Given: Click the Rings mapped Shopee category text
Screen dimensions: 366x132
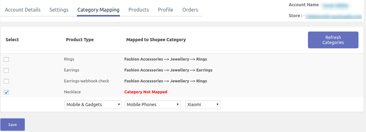Looking at the screenshot, I should point(165,59).
